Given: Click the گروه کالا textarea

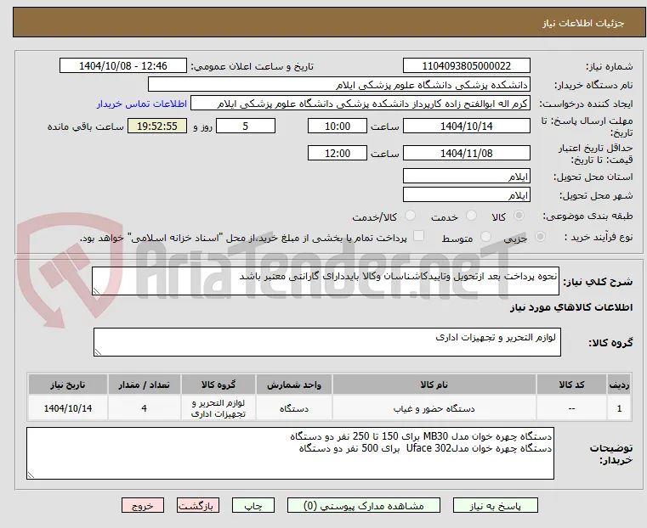Looking at the screenshot, I should [x=327, y=342].
